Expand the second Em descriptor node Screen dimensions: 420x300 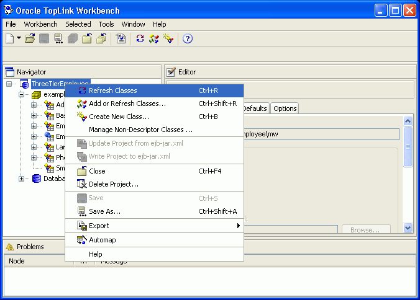34,136
